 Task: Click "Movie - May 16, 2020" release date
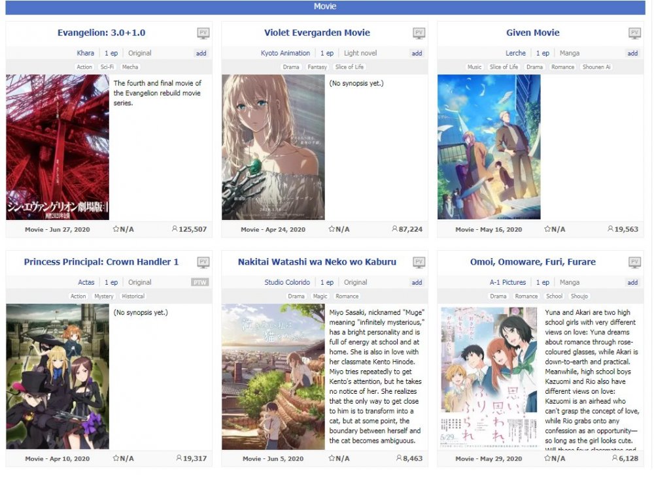489,229
